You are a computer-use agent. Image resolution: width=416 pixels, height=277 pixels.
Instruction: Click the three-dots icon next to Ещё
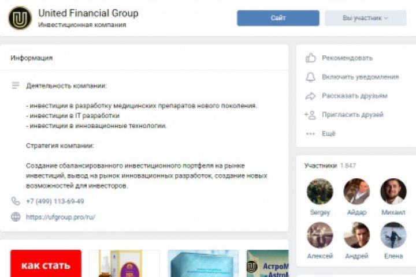click(310, 134)
